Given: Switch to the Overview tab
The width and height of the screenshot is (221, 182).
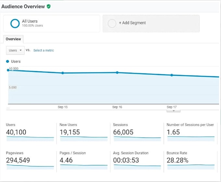Looking at the screenshot, I should tap(13, 39).
